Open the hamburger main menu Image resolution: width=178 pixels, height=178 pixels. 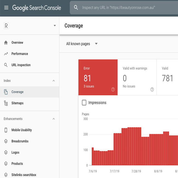tap(6, 8)
